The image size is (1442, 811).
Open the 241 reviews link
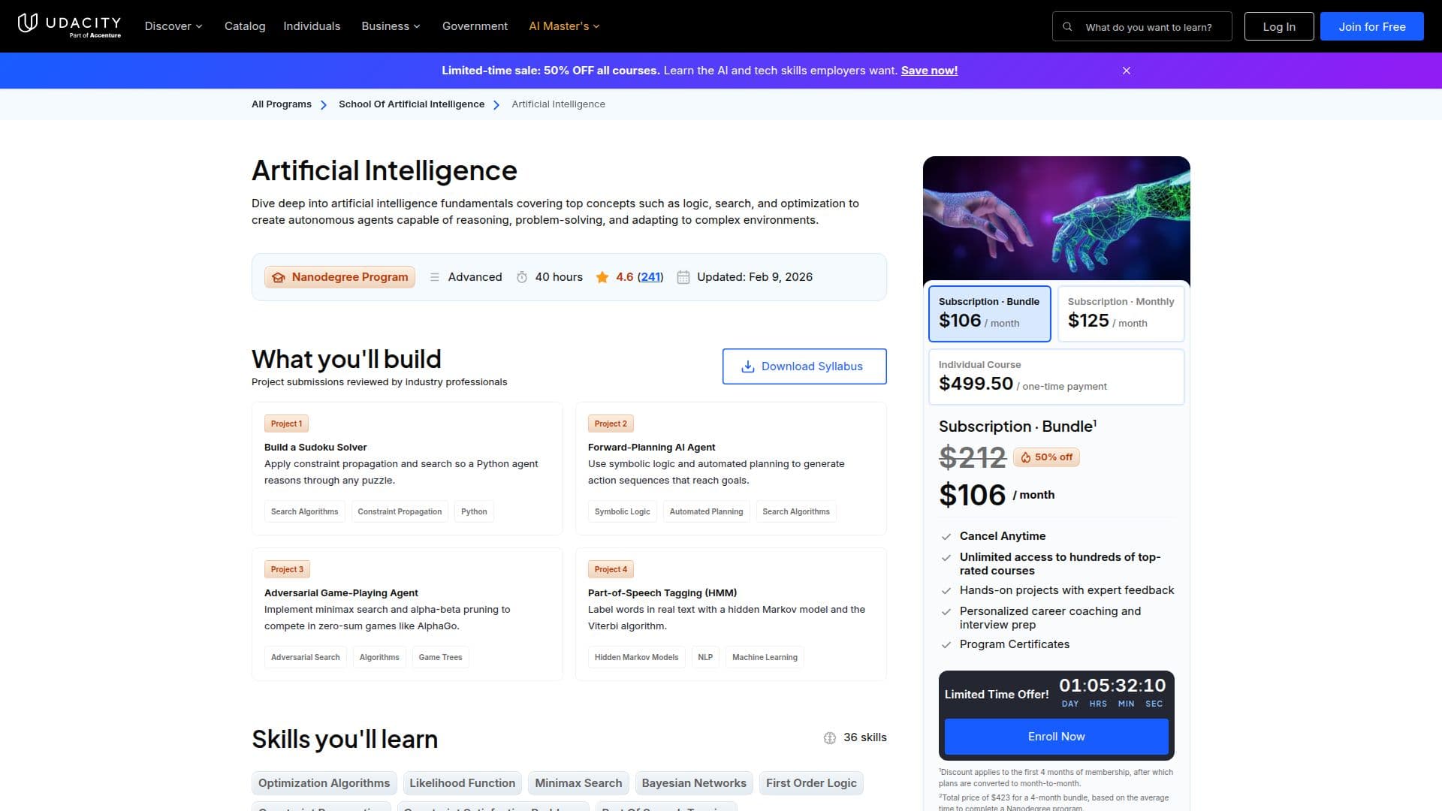point(650,277)
